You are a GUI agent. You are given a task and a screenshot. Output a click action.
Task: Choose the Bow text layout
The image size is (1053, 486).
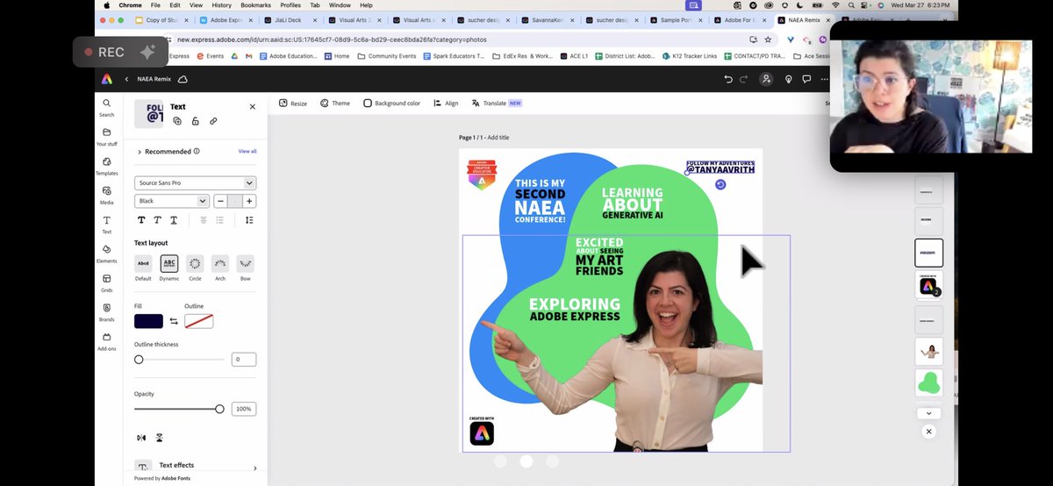point(246,267)
